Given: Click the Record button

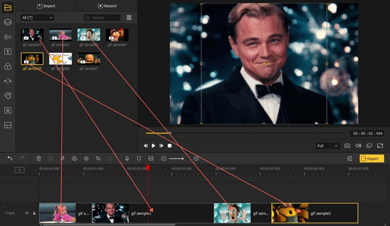Looking at the screenshot, I should click(107, 6).
